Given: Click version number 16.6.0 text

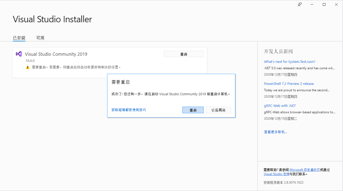Looking at the screenshot, I should 30,60.
